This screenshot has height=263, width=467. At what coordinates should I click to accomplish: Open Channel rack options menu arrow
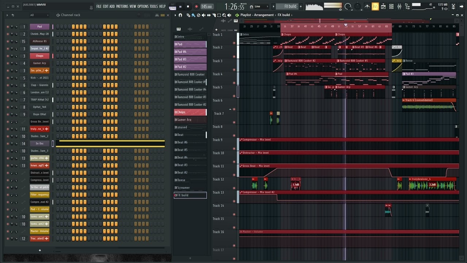click(x=7, y=15)
